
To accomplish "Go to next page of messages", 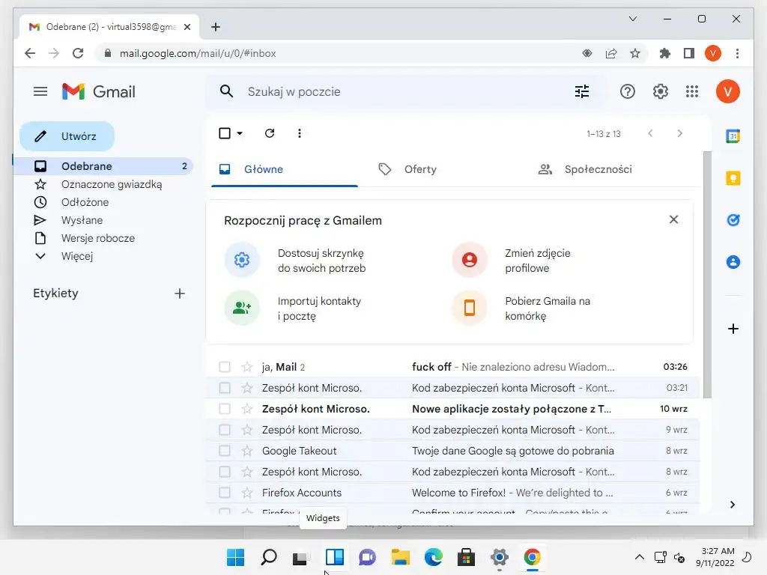I will (679, 133).
